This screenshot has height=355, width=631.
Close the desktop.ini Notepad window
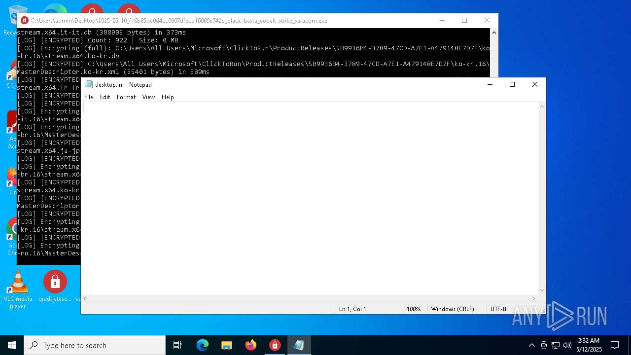point(534,84)
